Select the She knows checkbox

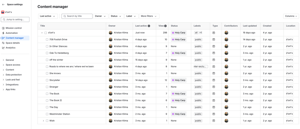pyautogui.click(x=47, y=73)
